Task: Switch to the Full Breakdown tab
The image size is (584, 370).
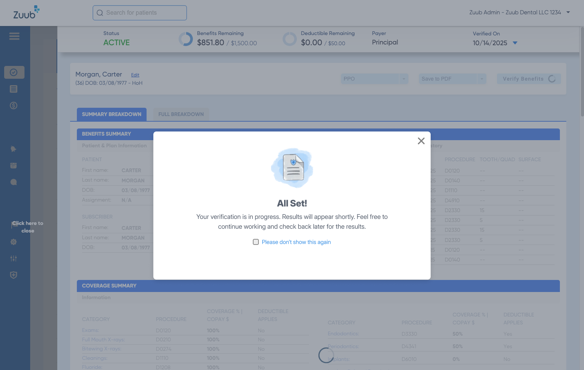Action: click(x=181, y=114)
